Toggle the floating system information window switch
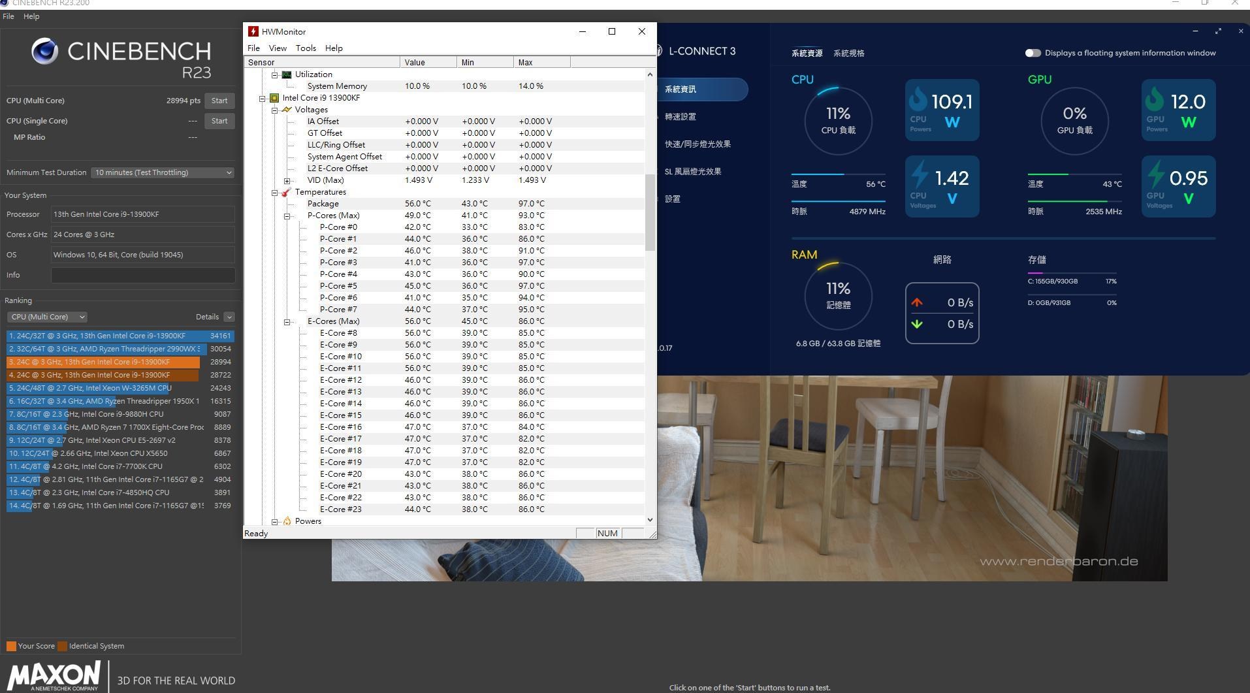Screen dimensions: 1250x693 coord(1033,53)
